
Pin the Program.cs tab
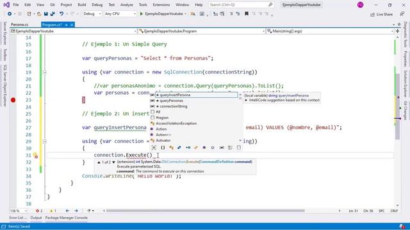pos(67,25)
